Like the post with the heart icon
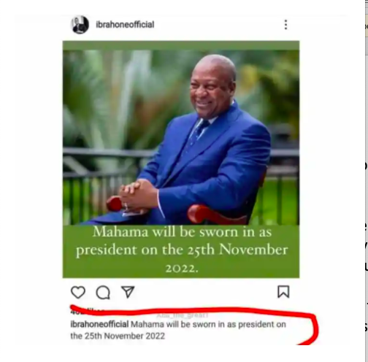 78,292
